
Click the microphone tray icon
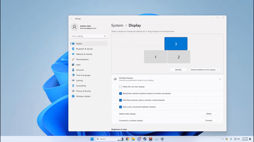coord(231,139)
